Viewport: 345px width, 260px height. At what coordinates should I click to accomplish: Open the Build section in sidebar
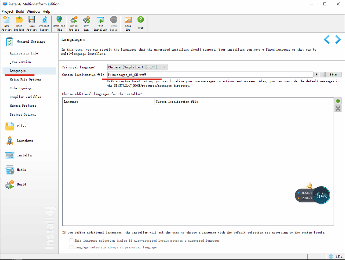point(15,184)
